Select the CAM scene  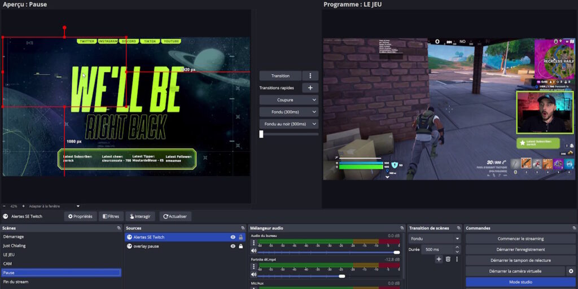point(61,264)
